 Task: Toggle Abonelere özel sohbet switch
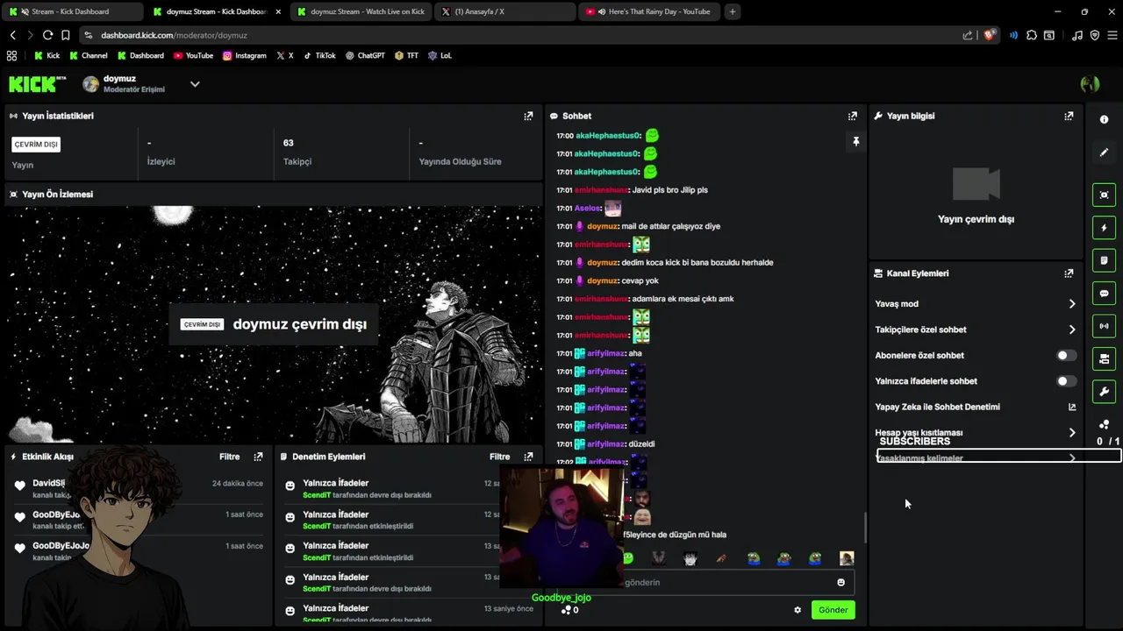click(x=1066, y=356)
